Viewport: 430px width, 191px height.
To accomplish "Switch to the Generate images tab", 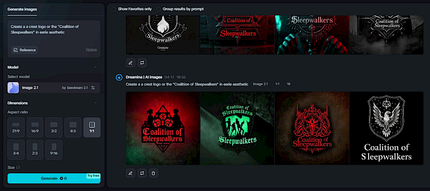I will click(22, 9).
